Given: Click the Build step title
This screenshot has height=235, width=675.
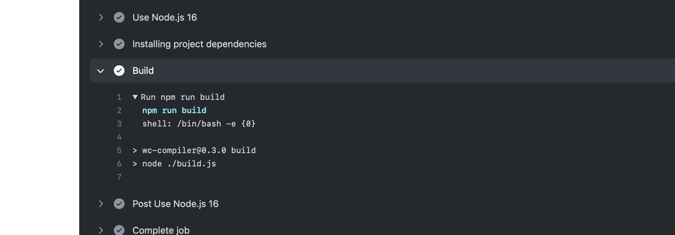Looking at the screenshot, I should click(x=143, y=71).
